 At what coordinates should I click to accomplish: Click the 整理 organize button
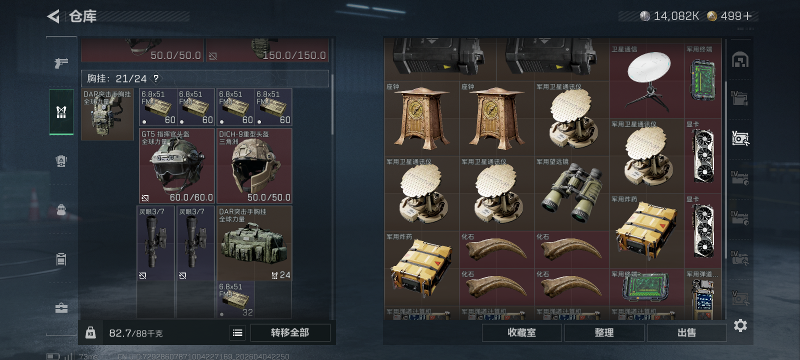click(604, 332)
